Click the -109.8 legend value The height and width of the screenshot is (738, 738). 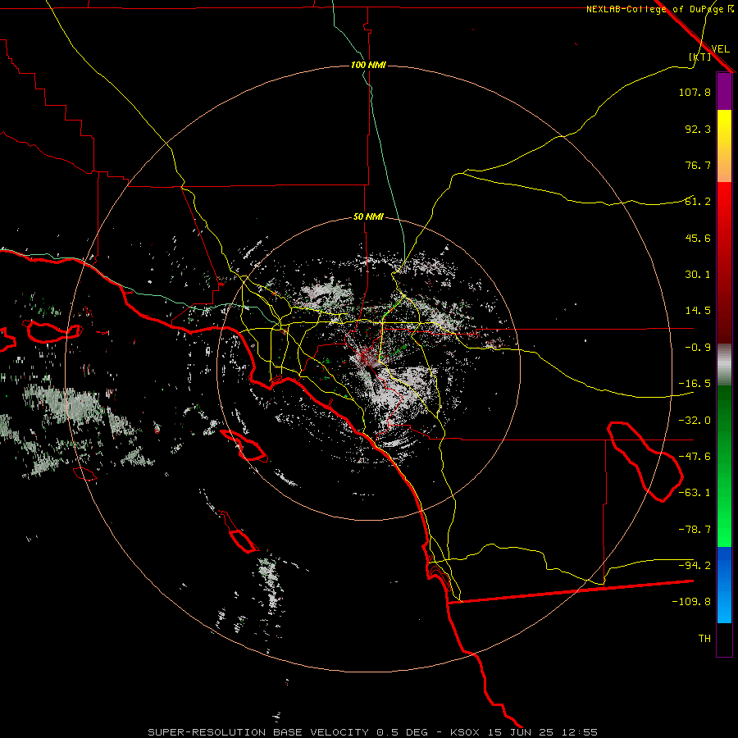(691, 602)
